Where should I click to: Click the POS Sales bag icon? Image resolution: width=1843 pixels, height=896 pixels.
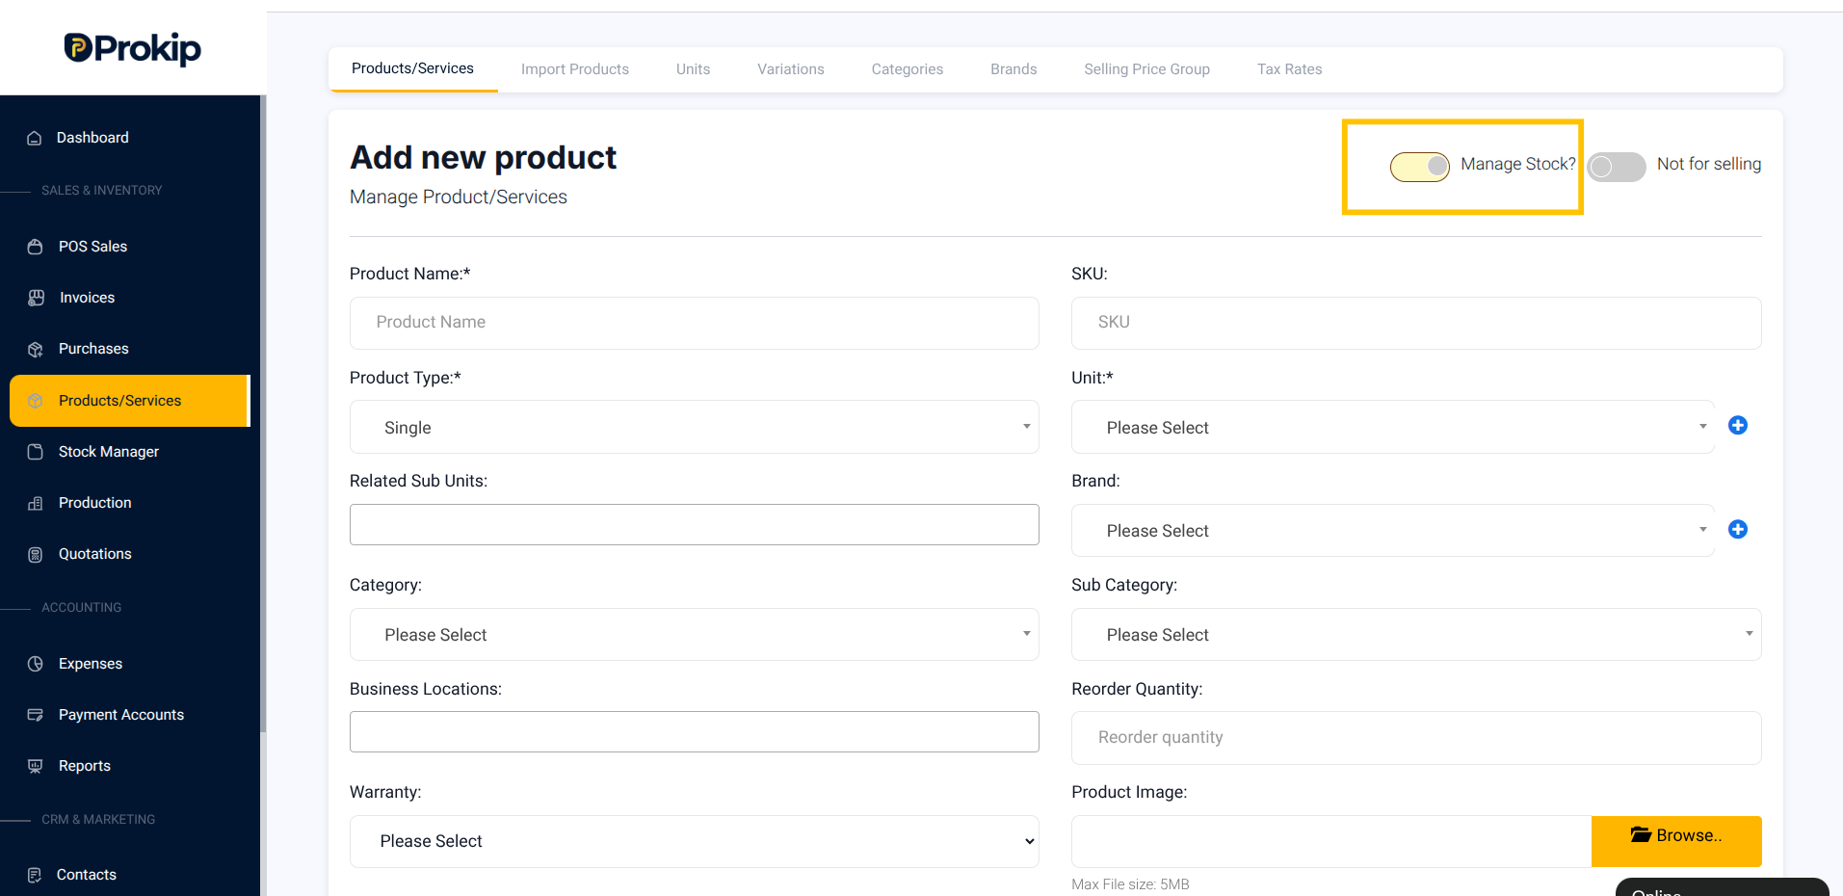[x=36, y=247]
